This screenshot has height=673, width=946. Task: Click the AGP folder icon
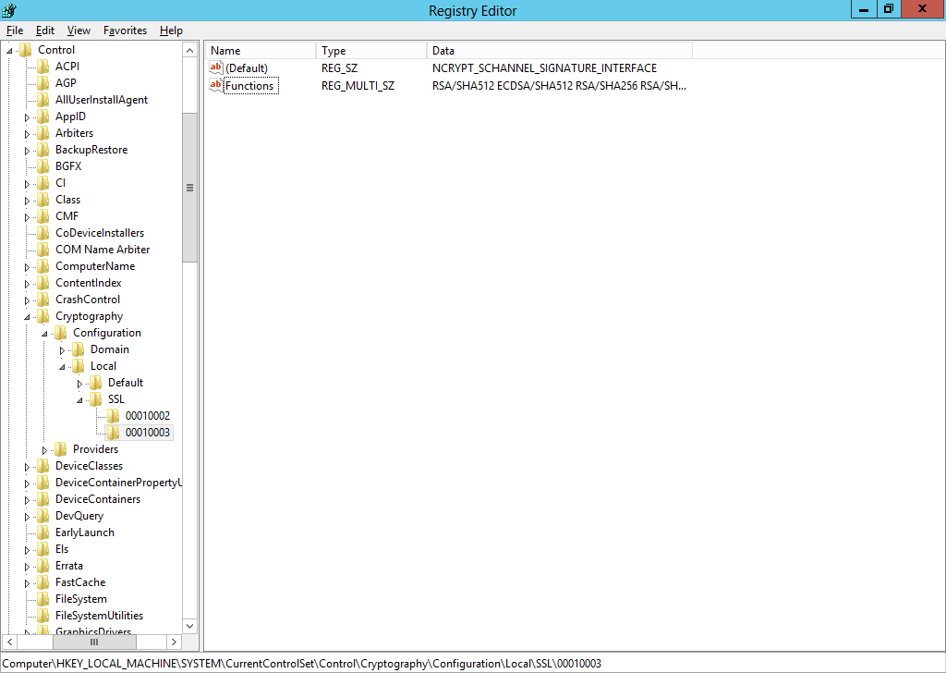(x=42, y=82)
